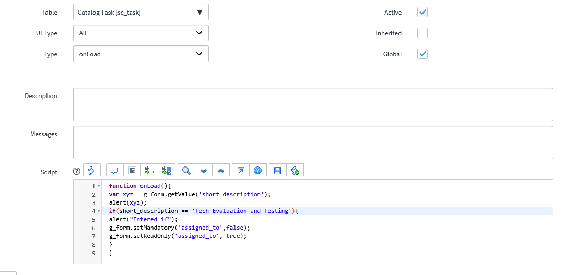The image size is (576, 275).
Task: Click 'short_description' string on line 2
Action: click(231, 194)
